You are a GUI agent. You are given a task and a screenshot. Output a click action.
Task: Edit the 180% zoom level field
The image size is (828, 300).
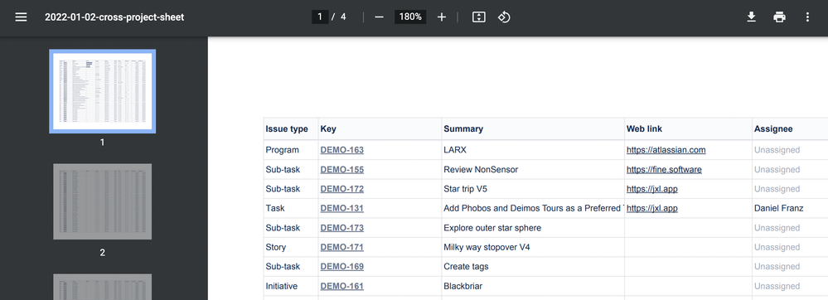(410, 17)
